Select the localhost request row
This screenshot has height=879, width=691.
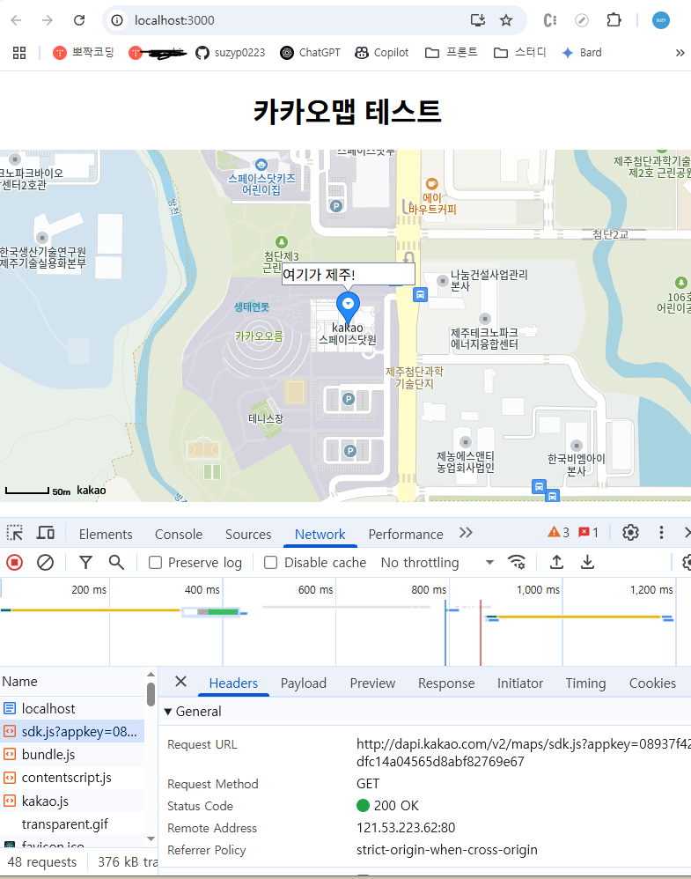click(x=72, y=709)
